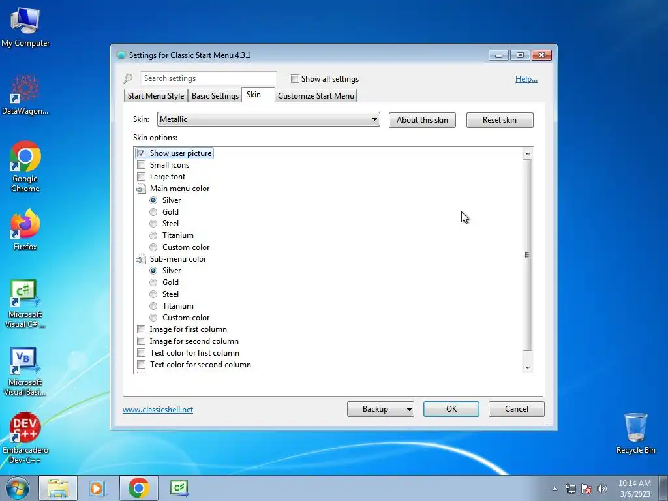Image resolution: width=668 pixels, height=501 pixels.
Task: Check Text color for first column
Action: 141,353
